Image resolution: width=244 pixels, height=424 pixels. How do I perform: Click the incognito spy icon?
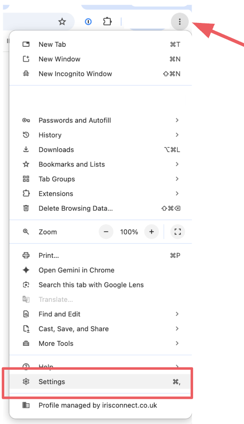(26, 73)
